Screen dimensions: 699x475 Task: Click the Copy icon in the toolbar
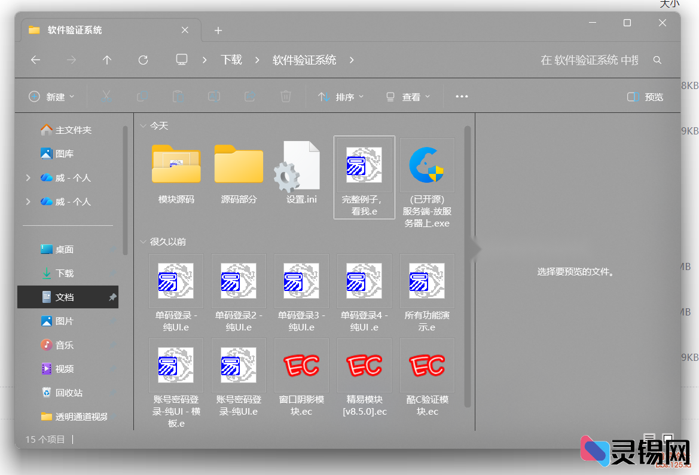click(x=142, y=96)
